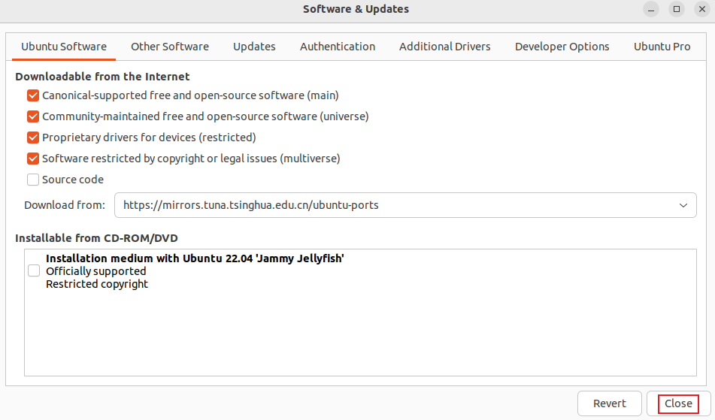This screenshot has width=715, height=420.
Task: Uncheck multiverse restricted software checkbox
Action: [33, 159]
